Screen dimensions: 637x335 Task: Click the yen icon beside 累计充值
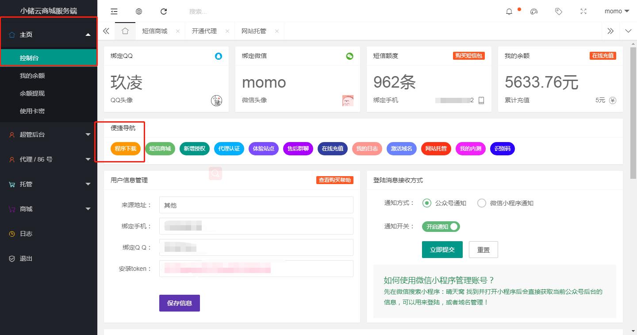click(613, 100)
